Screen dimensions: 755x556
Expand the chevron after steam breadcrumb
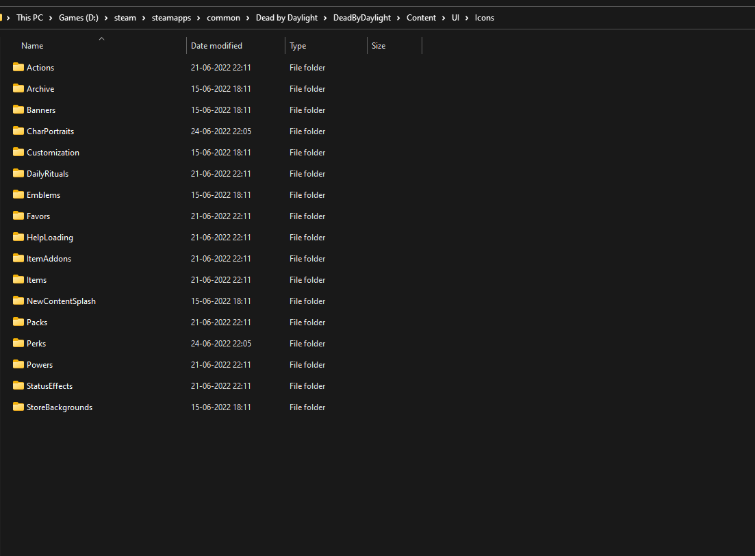pos(144,18)
